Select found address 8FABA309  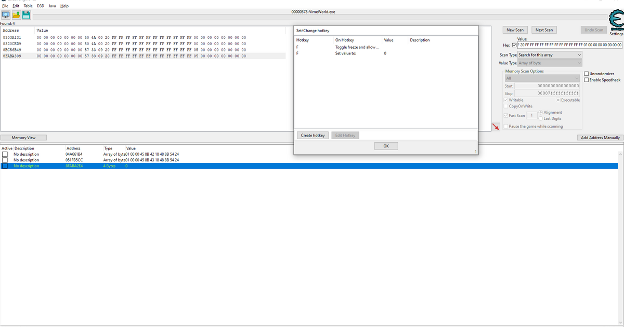pos(12,56)
